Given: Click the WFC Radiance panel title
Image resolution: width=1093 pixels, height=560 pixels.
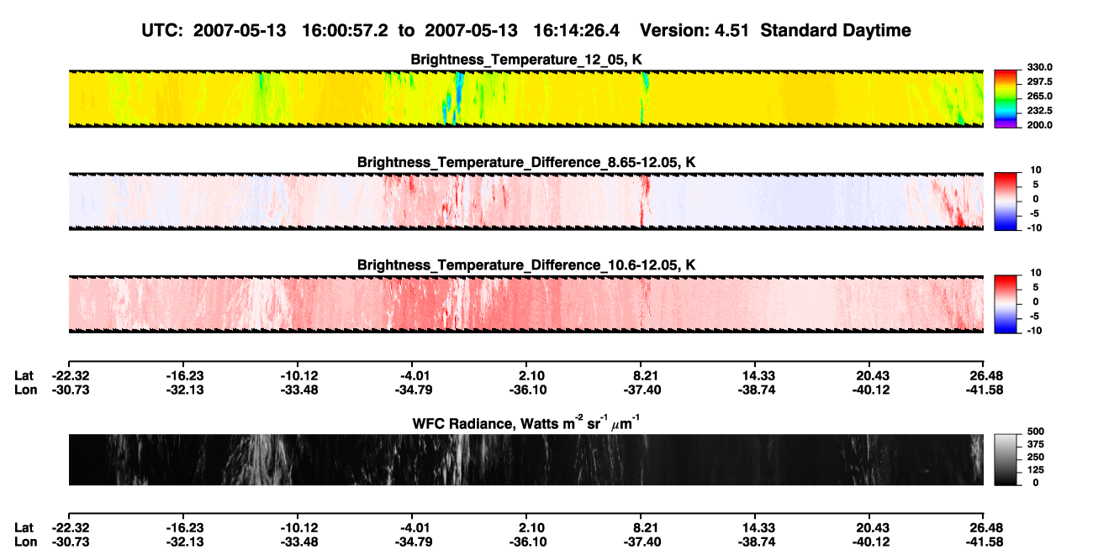Looking at the screenshot, I should coord(526,423).
